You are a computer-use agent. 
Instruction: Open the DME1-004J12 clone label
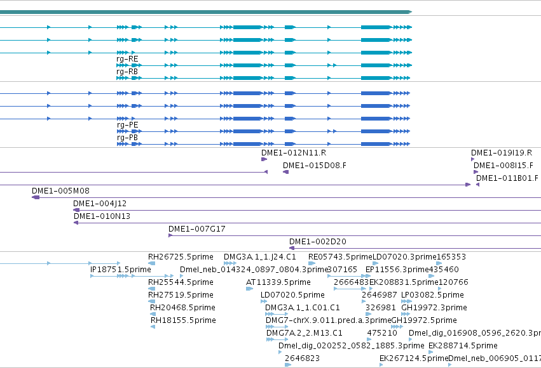pyautogui.click(x=100, y=204)
